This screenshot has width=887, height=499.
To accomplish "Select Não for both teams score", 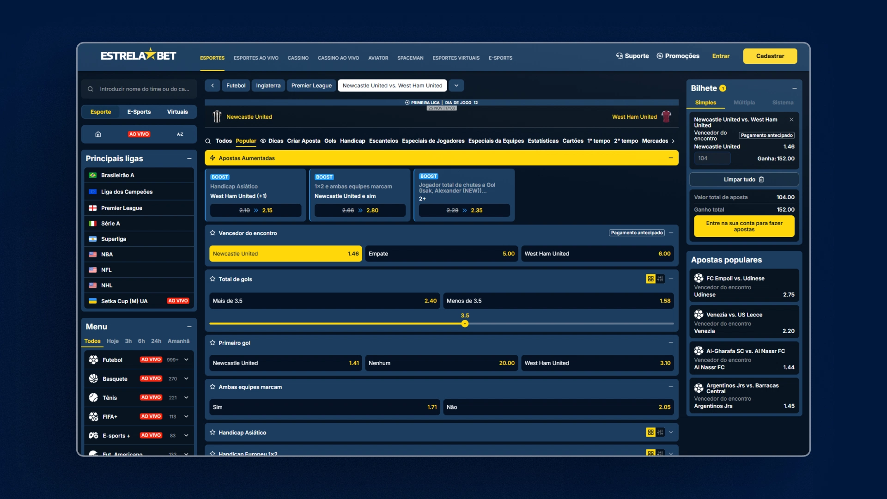I will coord(558,407).
